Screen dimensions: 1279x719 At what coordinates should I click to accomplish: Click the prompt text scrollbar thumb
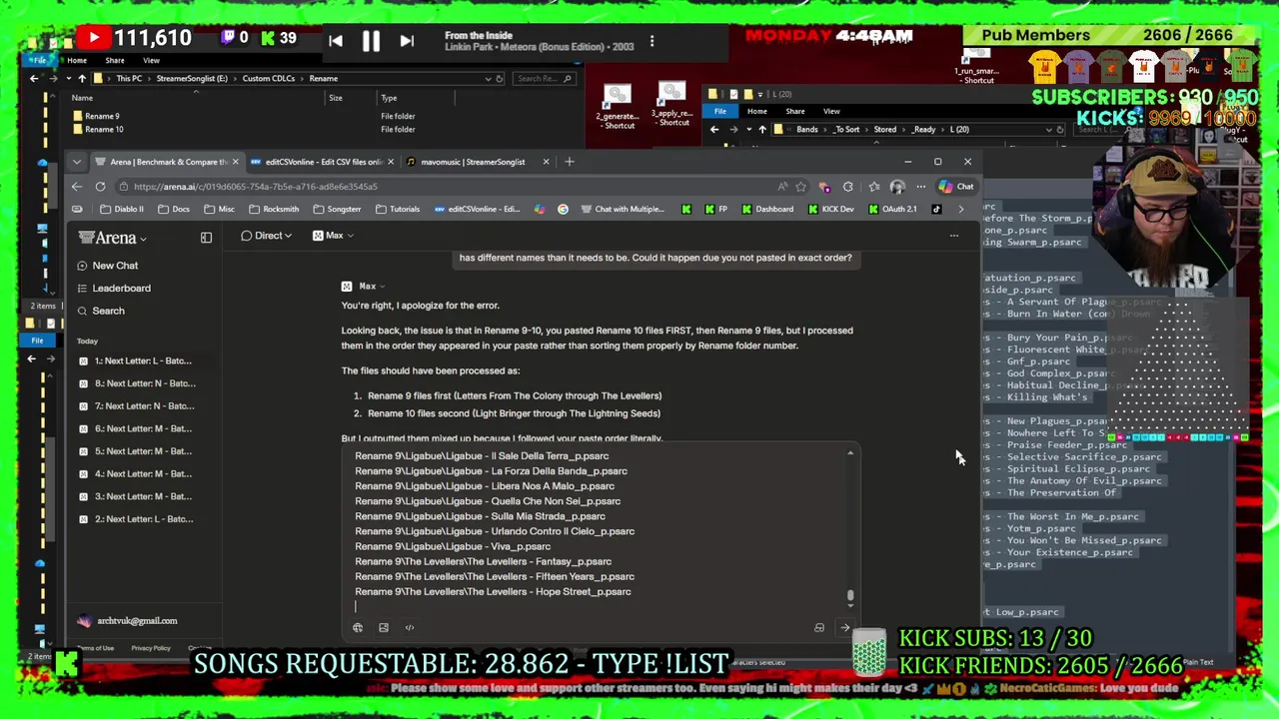coord(850,596)
